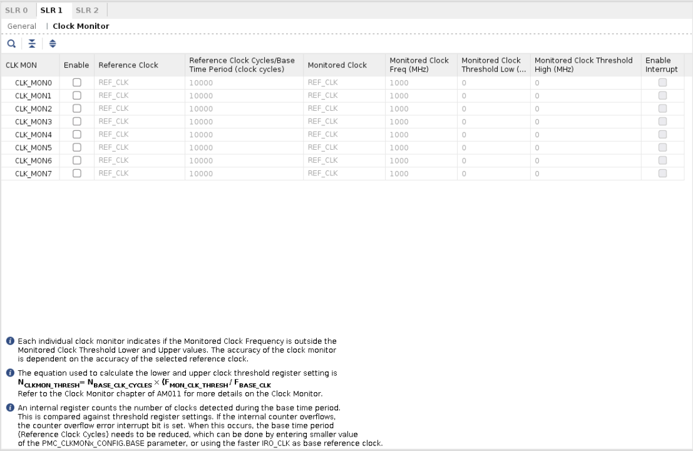The width and height of the screenshot is (693, 451).
Task: Click info icon beside threshold equation note
Action: coord(11,373)
